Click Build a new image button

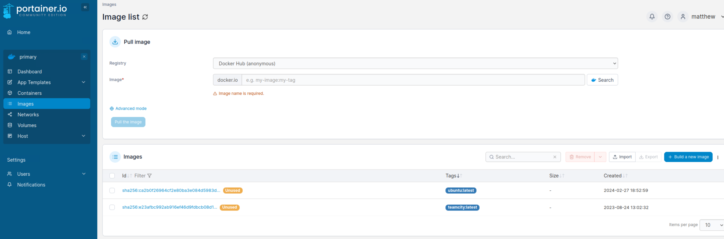688,157
